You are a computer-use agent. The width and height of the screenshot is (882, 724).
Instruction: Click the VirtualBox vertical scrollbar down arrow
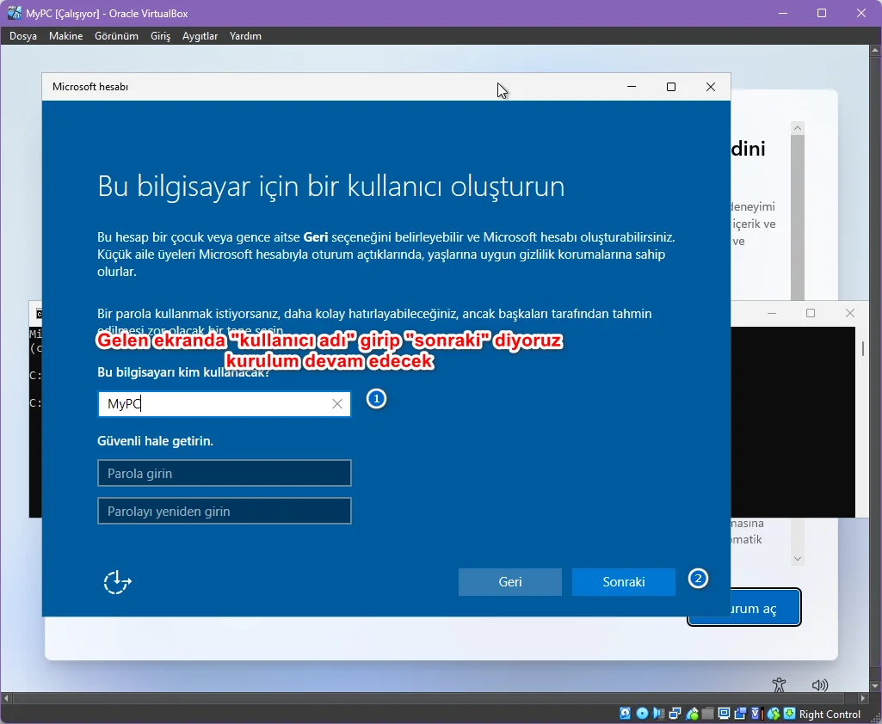coord(875,686)
